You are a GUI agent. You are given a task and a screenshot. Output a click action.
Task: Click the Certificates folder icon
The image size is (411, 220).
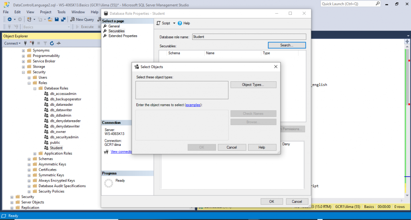pyautogui.click(x=35, y=170)
